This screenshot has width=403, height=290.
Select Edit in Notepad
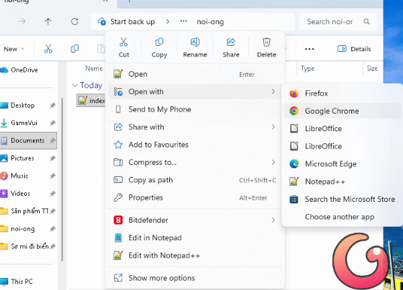[195, 238]
